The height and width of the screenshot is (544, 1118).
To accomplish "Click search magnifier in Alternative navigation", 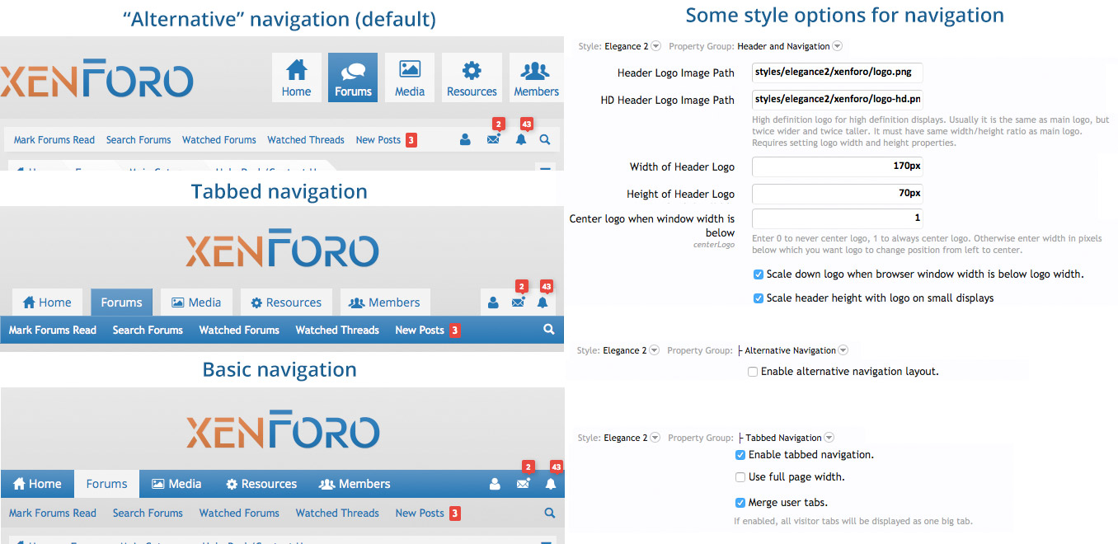I will [x=545, y=140].
